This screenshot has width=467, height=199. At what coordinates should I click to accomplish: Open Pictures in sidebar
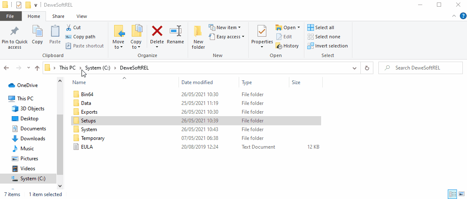coord(25,159)
